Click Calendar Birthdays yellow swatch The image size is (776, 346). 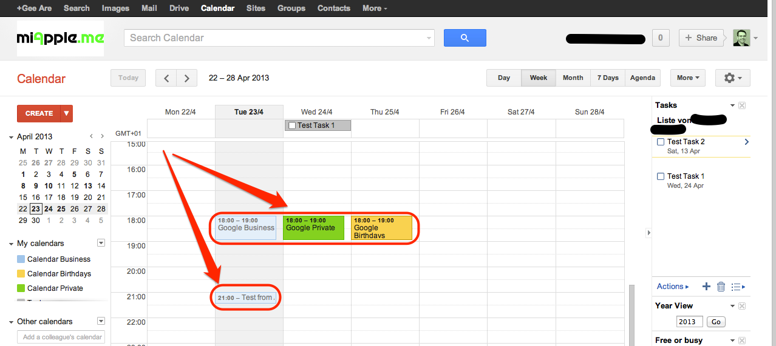pos(21,274)
